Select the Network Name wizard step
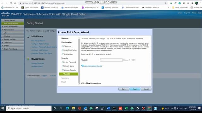This screenshot has height=113, width=202. 68,66
